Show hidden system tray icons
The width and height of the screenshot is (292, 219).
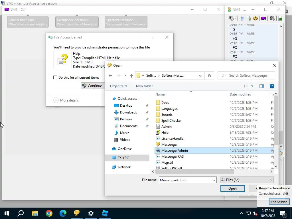[241, 213]
